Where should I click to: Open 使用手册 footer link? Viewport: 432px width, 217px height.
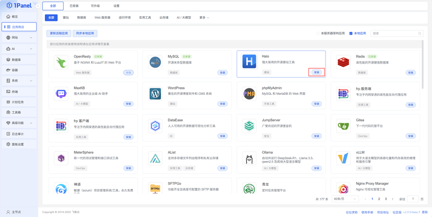[367, 212]
